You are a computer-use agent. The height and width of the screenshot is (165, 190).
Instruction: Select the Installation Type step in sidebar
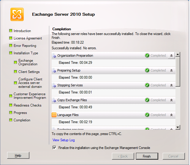coord(26,53)
